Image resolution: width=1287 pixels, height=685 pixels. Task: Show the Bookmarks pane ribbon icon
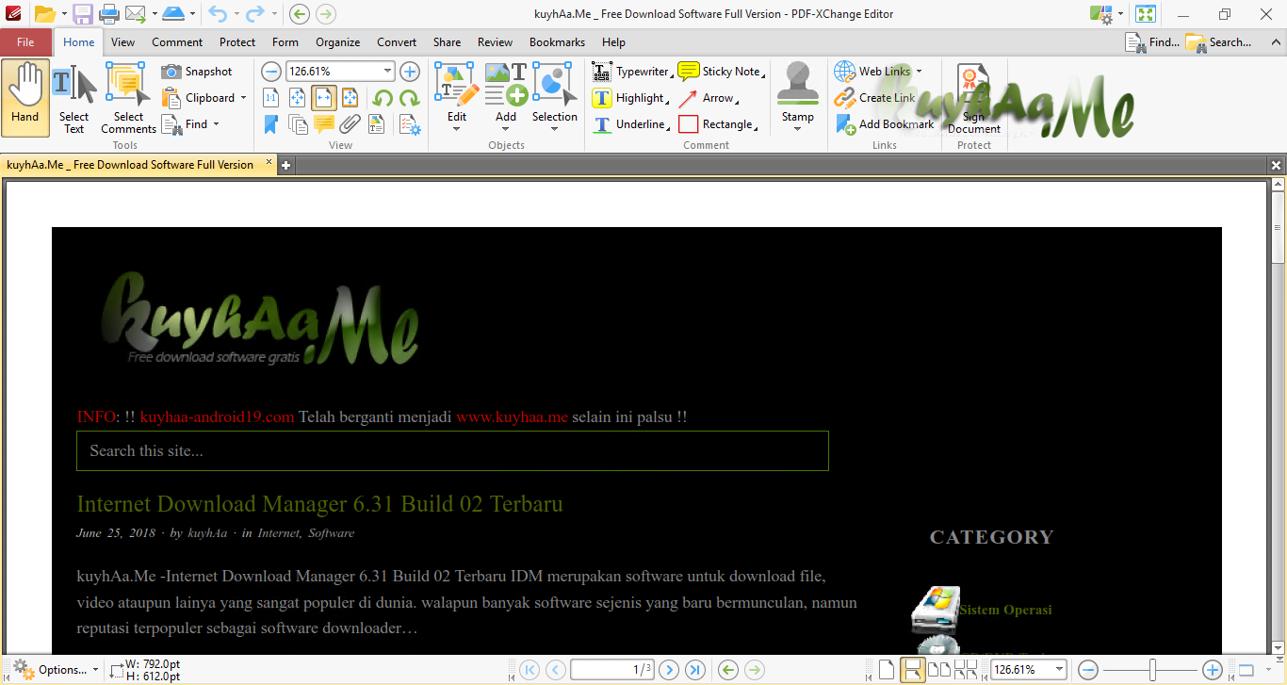pyautogui.click(x=270, y=124)
